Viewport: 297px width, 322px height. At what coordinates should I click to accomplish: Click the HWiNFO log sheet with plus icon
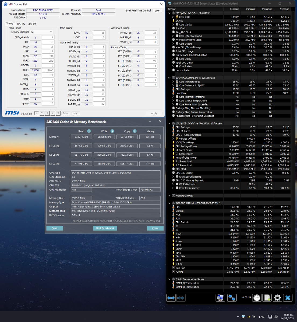(x=267, y=298)
